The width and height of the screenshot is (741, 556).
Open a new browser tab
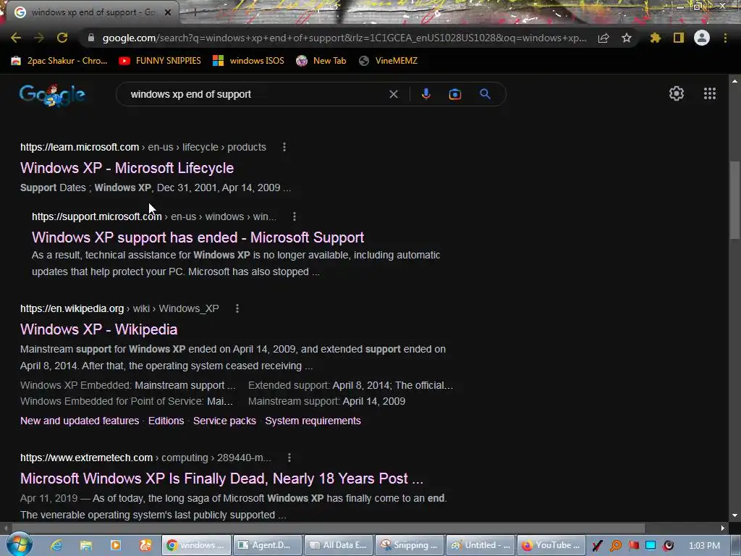195,13
